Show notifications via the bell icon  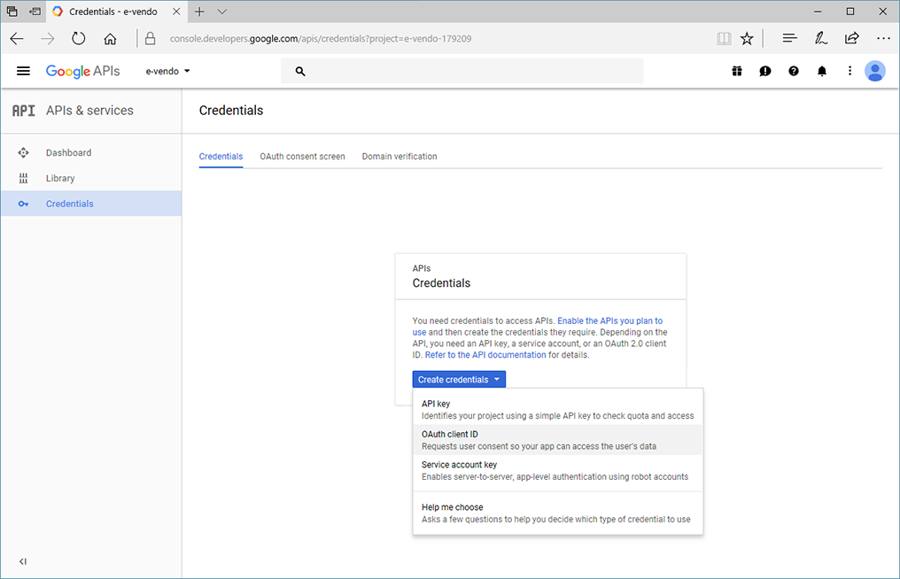(822, 71)
